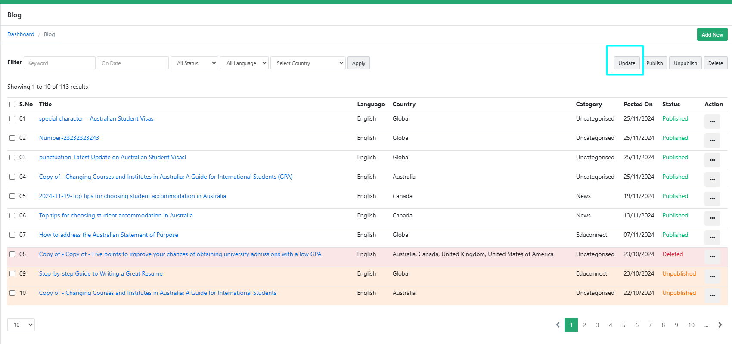Toggle the select-all checkbox in header
This screenshot has width=732, height=344.
click(12, 105)
